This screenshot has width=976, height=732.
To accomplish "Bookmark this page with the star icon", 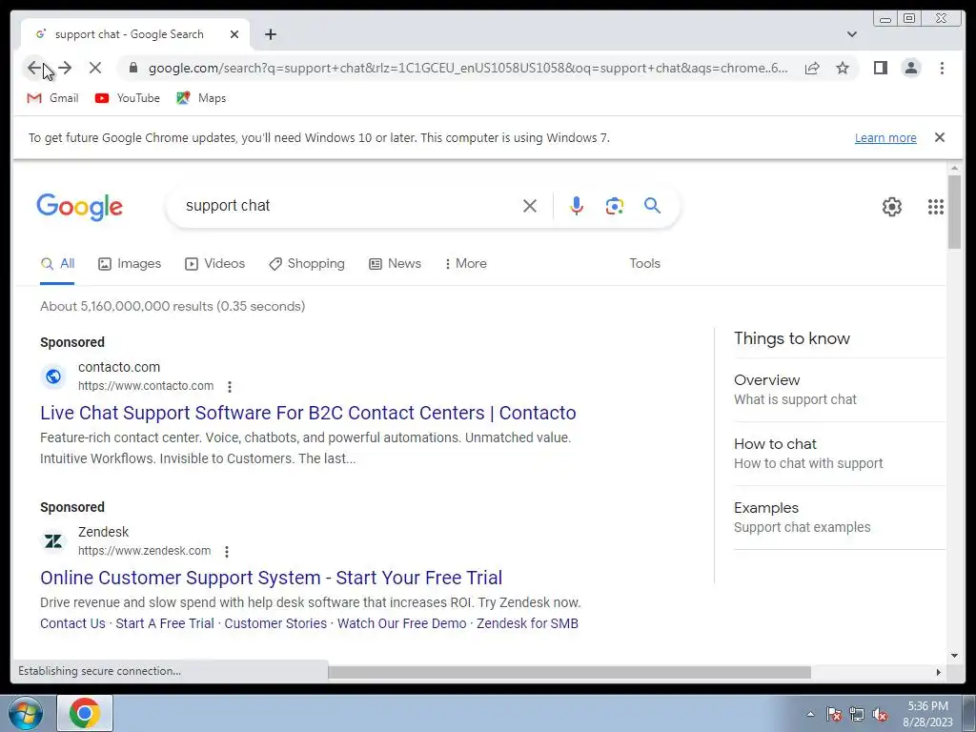I will point(843,68).
